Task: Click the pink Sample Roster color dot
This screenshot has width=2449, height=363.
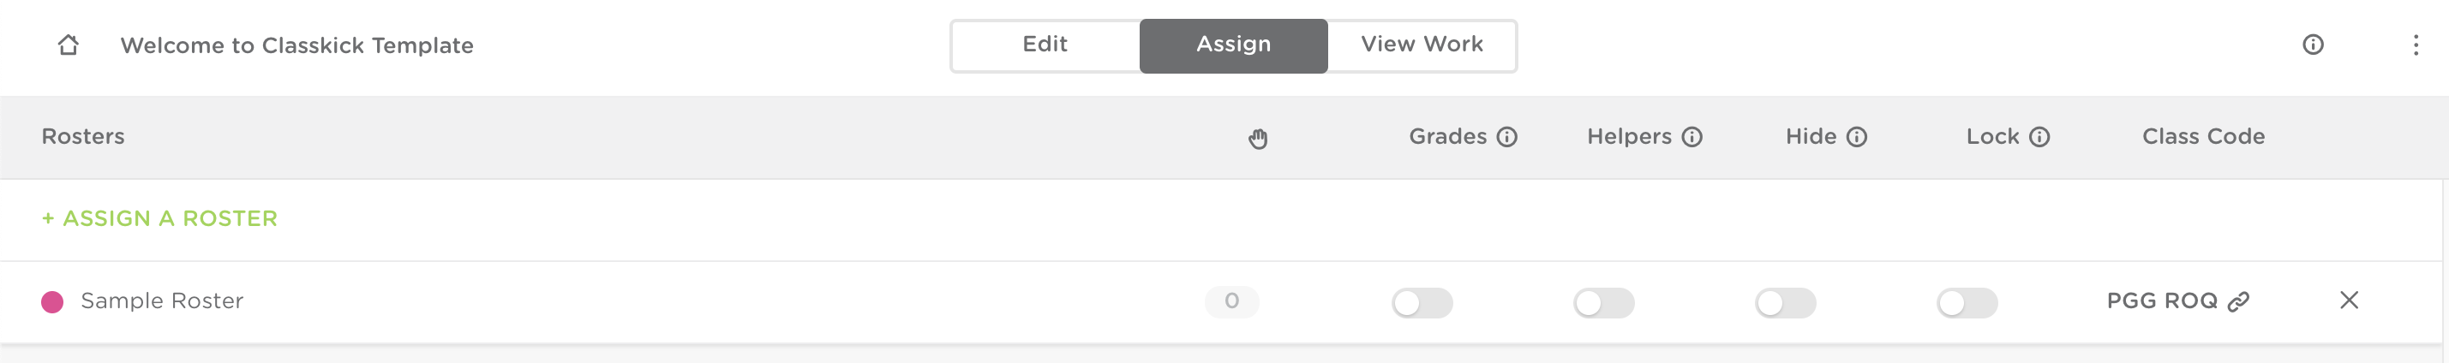Action: (x=52, y=302)
